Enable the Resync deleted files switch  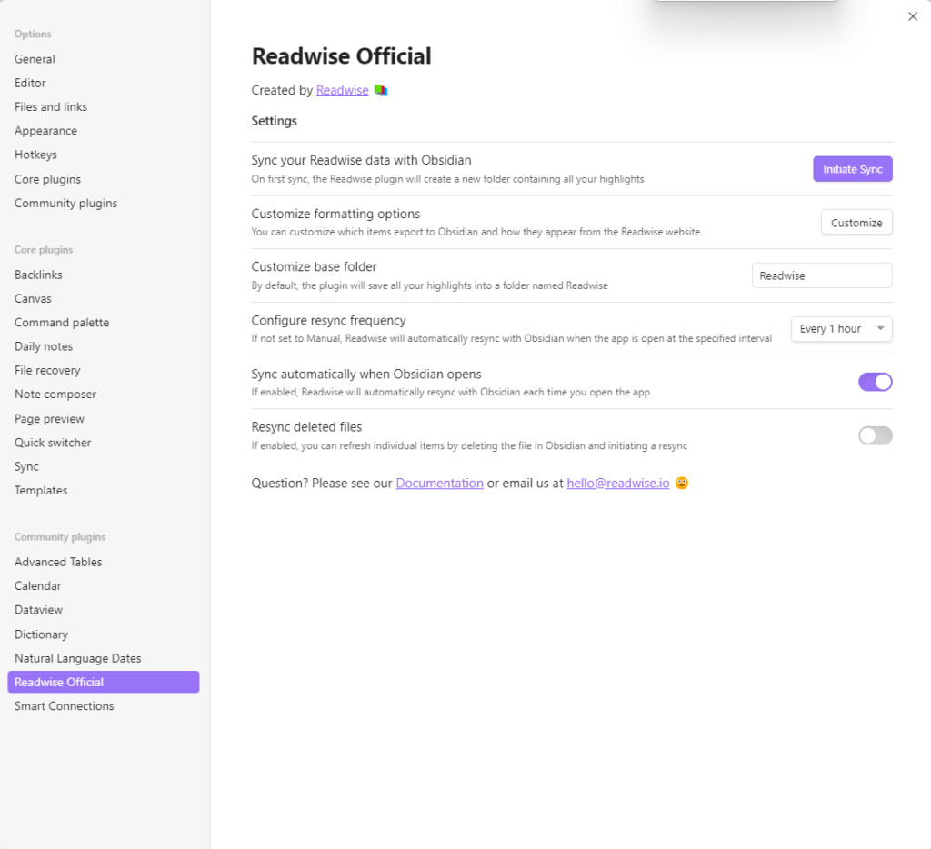(876, 435)
